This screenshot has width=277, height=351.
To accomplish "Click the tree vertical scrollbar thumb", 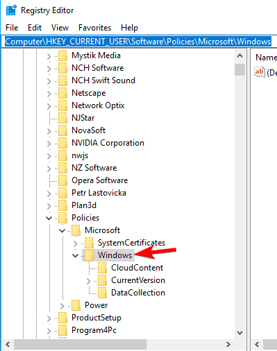I will (x=240, y=69).
